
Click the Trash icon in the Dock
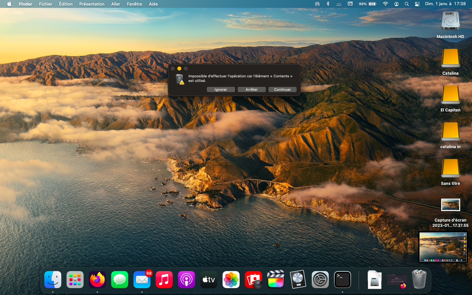point(419,280)
